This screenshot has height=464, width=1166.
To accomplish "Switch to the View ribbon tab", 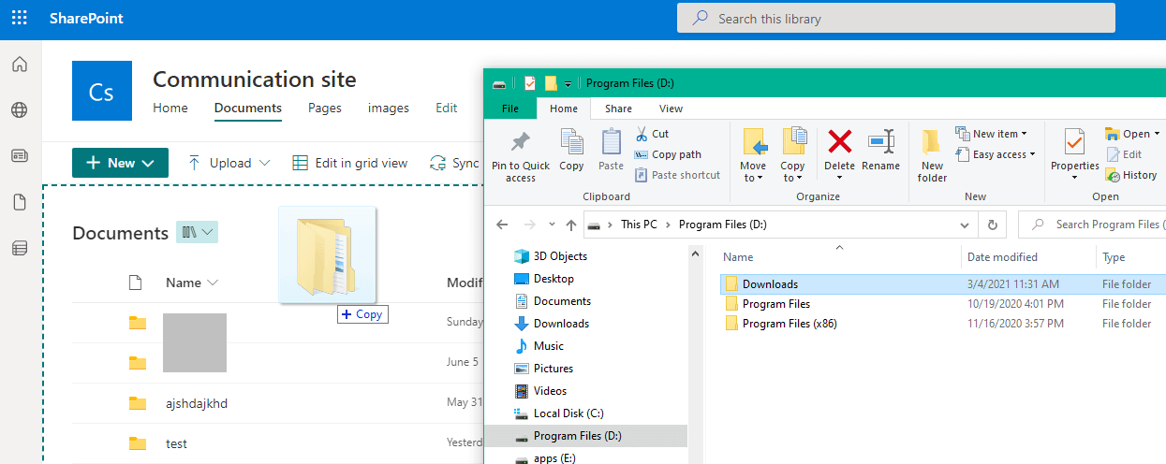I will click(671, 109).
